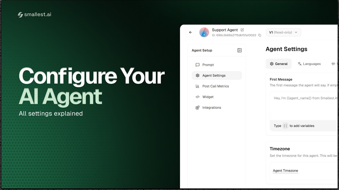Copy the agent ID icon
The image size is (339, 190).
click(x=260, y=35)
